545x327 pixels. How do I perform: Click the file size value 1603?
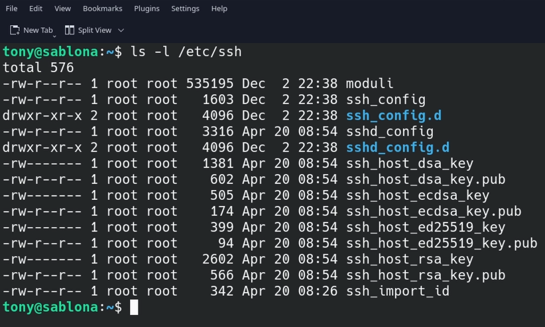218,100
